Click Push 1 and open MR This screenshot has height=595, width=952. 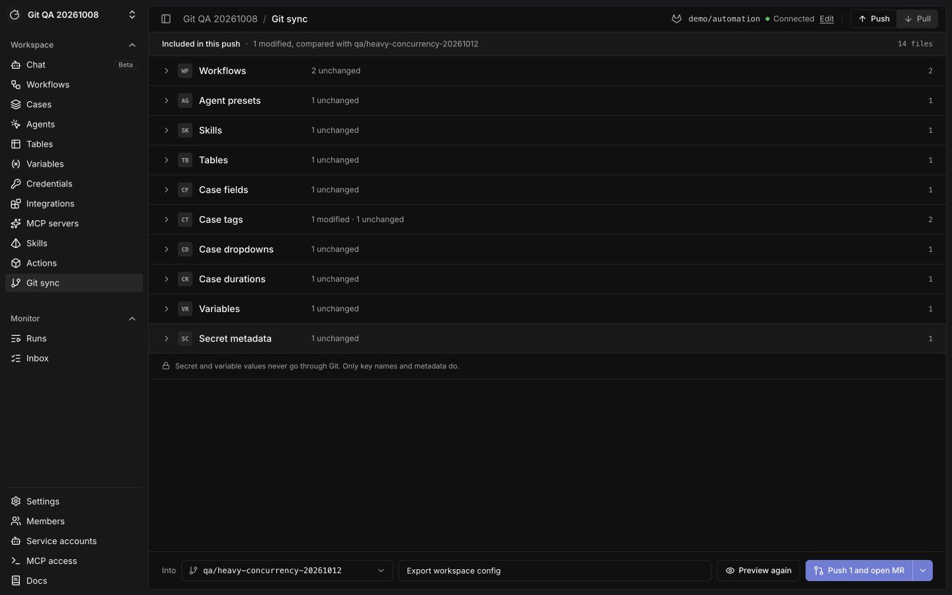859,571
